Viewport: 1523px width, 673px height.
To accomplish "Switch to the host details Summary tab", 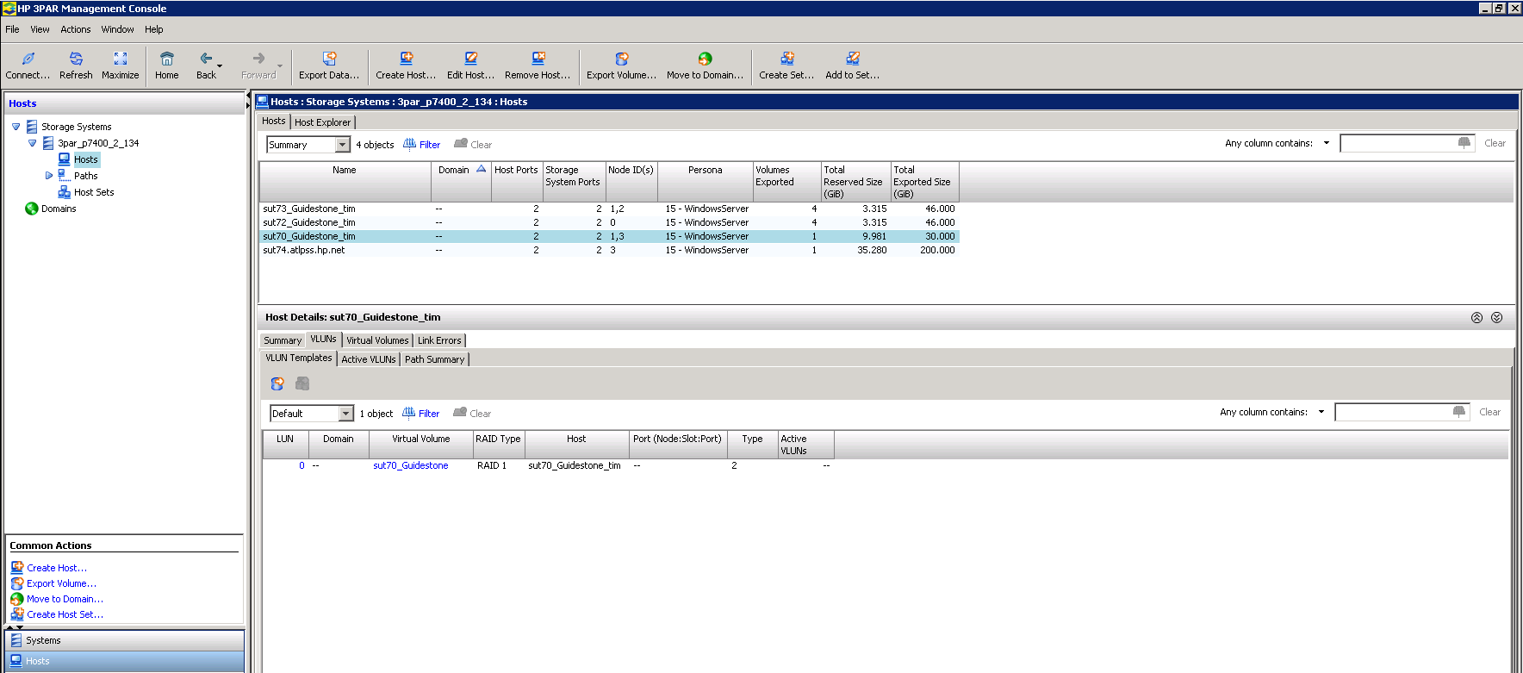I will pyautogui.click(x=283, y=340).
